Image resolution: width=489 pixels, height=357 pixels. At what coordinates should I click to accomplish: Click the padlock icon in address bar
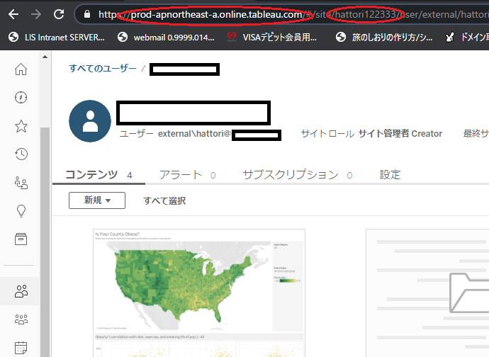point(87,14)
